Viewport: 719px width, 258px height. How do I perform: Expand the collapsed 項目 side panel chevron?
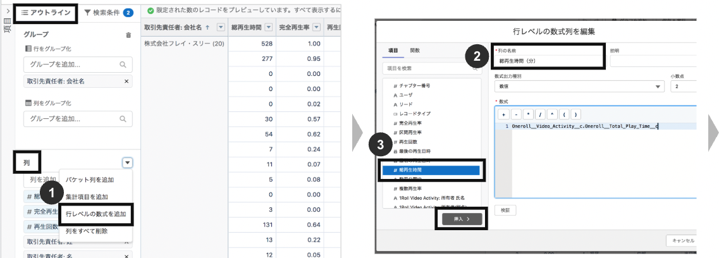[8, 10]
